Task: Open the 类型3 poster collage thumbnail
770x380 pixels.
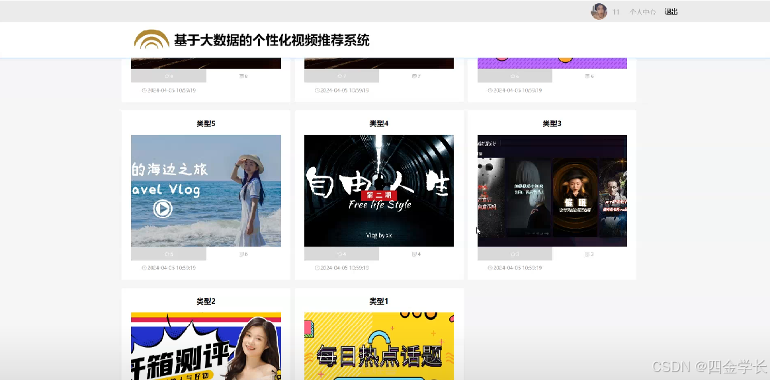Action: tap(552, 191)
